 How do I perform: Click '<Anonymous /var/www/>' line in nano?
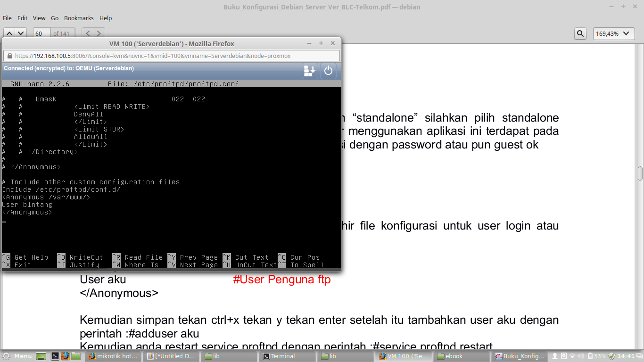[x=46, y=197]
